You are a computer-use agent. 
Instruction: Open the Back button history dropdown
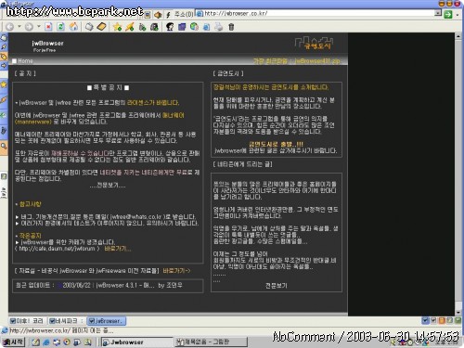tap(19, 27)
